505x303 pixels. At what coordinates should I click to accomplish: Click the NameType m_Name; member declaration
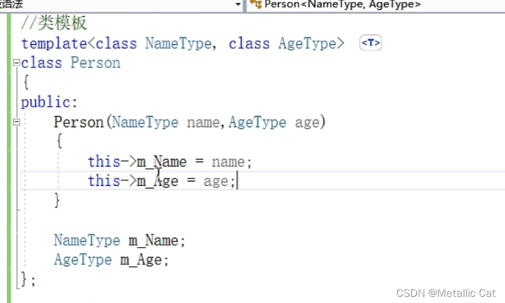click(x=119, y=241)
